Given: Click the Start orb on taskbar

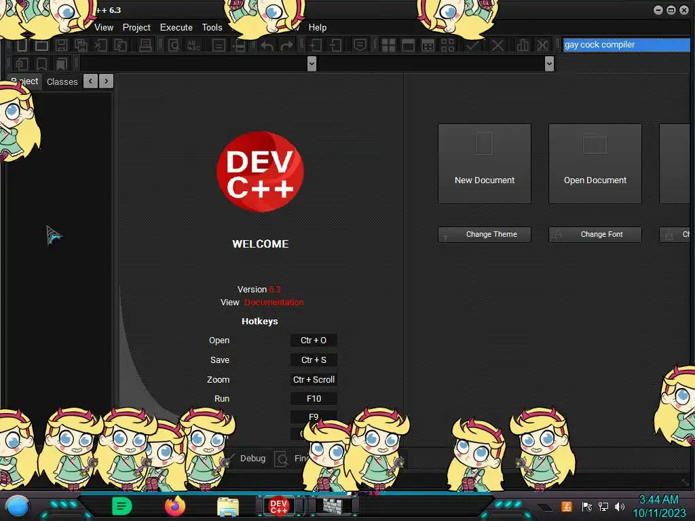Looking at the screenshot, I should coord(18,506).
